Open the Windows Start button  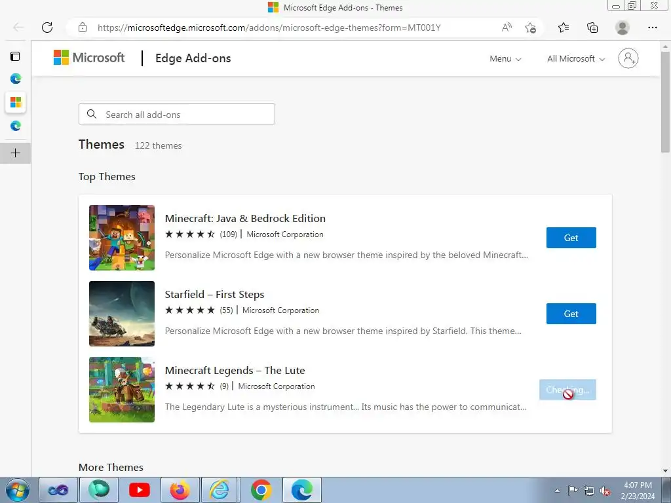click(x=17, y=490)
